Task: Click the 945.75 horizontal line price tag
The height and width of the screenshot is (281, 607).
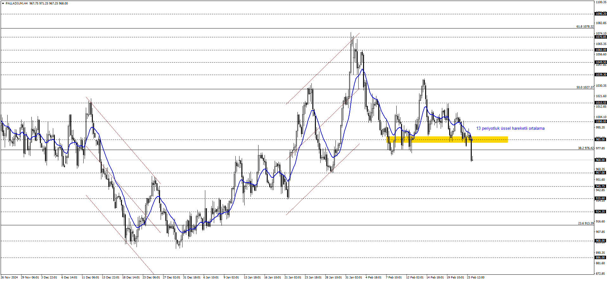Action: click(x=601, y=186)
